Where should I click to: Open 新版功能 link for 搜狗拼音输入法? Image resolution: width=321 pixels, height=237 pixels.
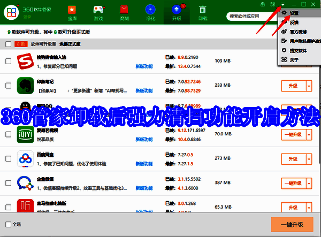tap(144, 66)
